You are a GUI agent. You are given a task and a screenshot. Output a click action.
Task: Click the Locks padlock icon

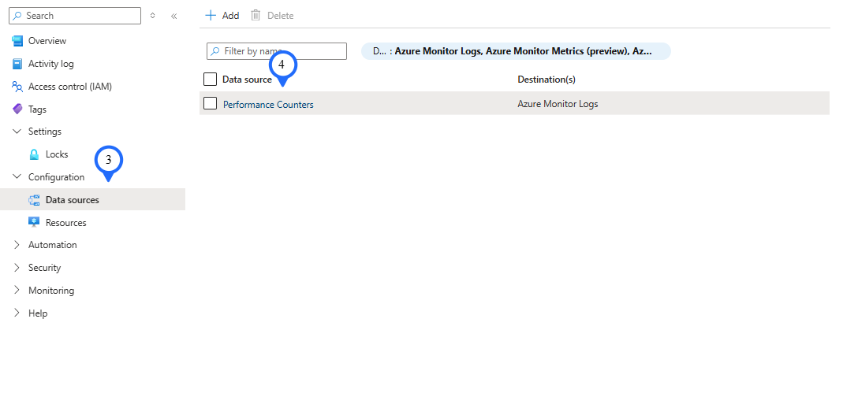pos(34,154)
